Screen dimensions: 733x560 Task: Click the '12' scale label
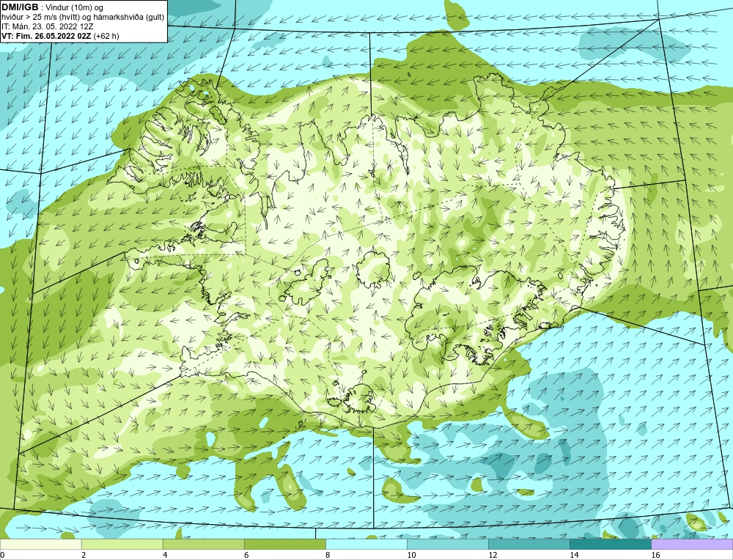pos(493,555)
